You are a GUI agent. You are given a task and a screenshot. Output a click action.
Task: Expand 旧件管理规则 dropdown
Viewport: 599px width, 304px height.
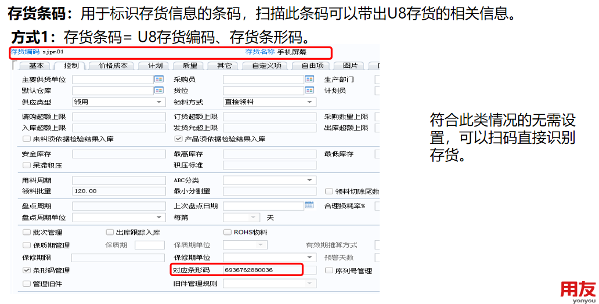309,283
